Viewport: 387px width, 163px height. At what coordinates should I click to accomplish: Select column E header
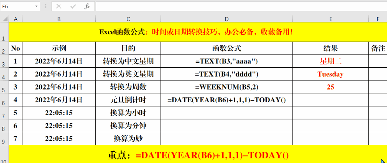(x=331, y=19)
